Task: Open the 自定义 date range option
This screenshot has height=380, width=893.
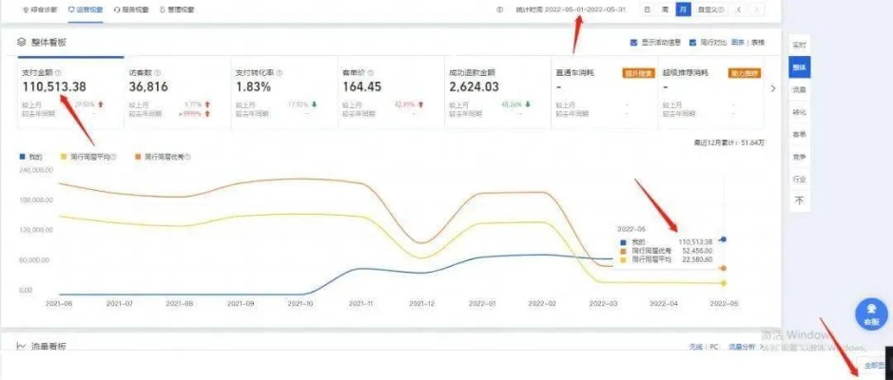Action: (x=710, y=9)
